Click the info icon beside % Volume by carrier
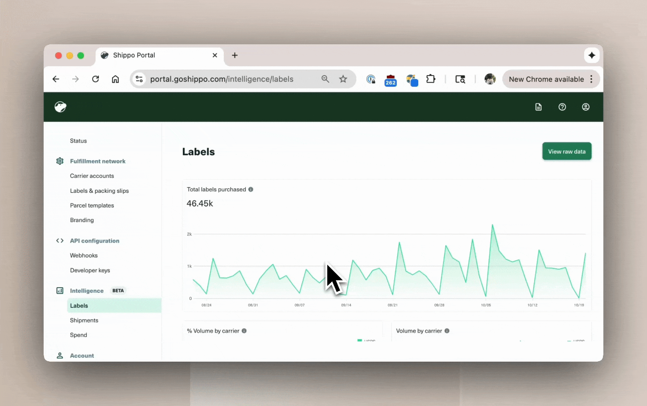This screenshot has width=647, height=406. click(244, 331)
